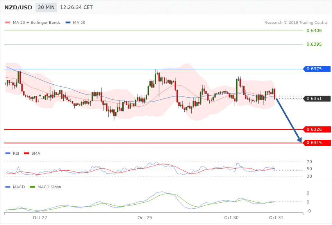Click the MA 50 legend label
This screenshot has height=225, width=332.
pyautogui.click(x=79, y=22)
